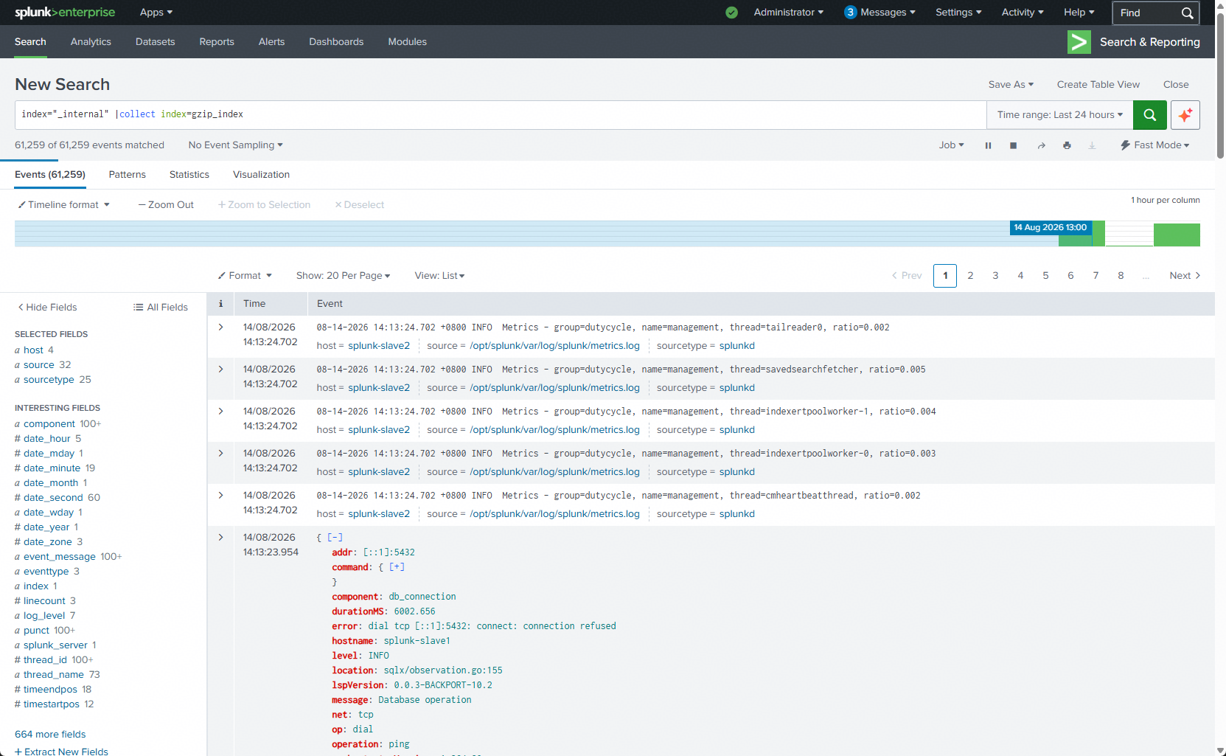1226x756 pixels.
Task: Go to results page 2
Action: 970,276
